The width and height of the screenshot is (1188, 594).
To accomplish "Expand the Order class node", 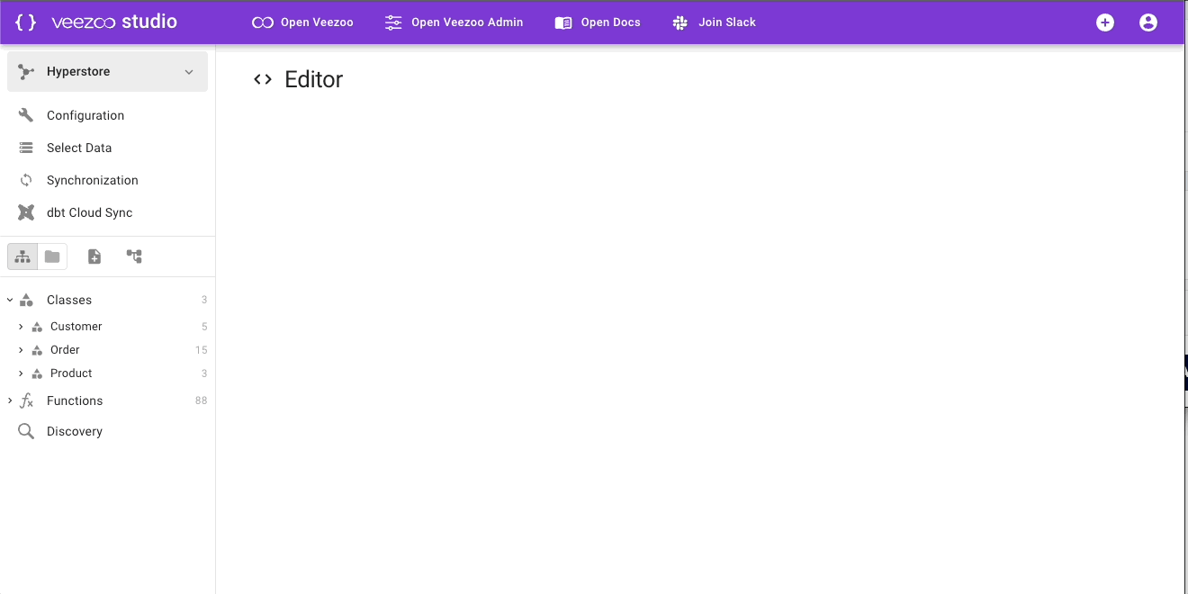I will (21, 350).
